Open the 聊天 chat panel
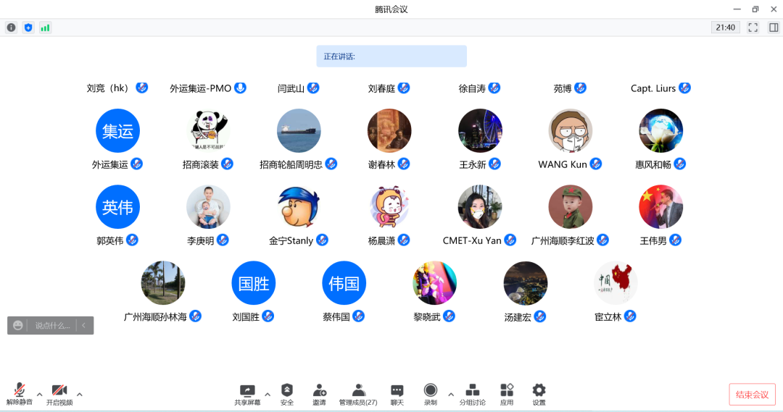Viewport: 783px width, 412px height. pos(397,394)
